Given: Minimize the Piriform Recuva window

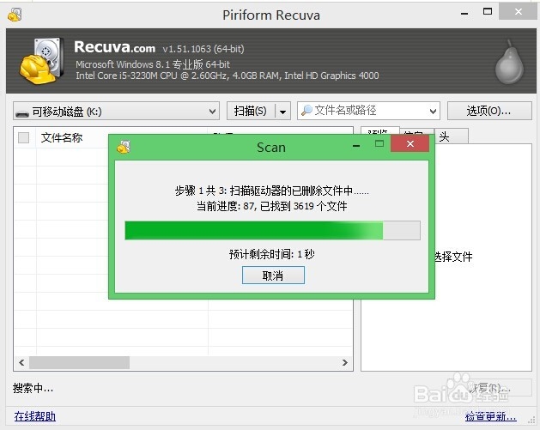Looking at the screenshot, I should tap(464, 14).
